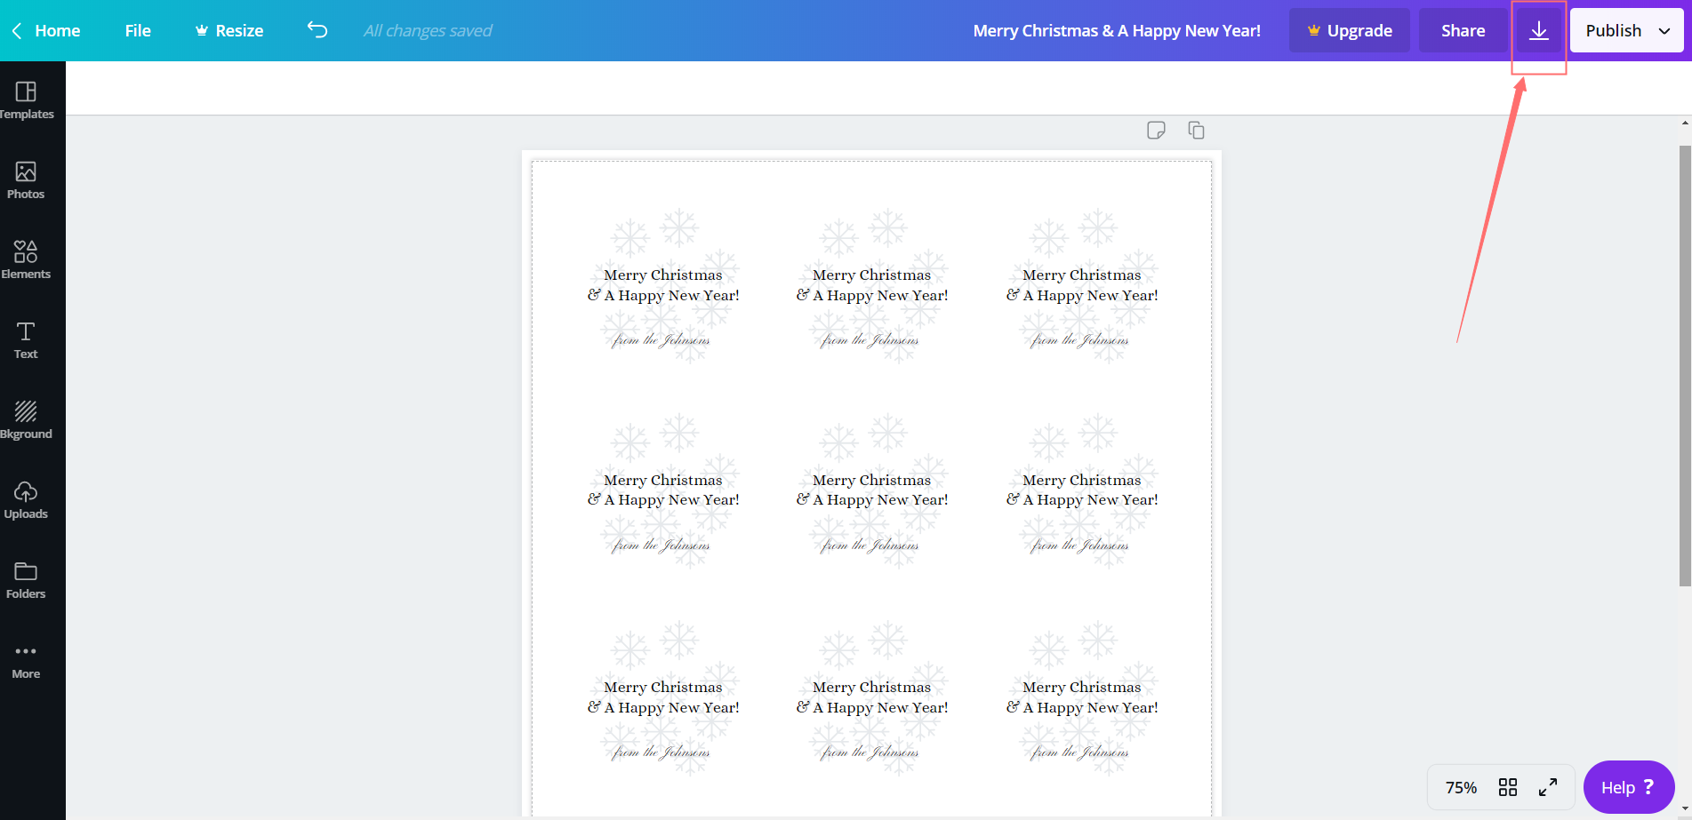This screenshot has width=1692, height=820.
Task: Open the Folders panel
Action: [x=26, y=577]
